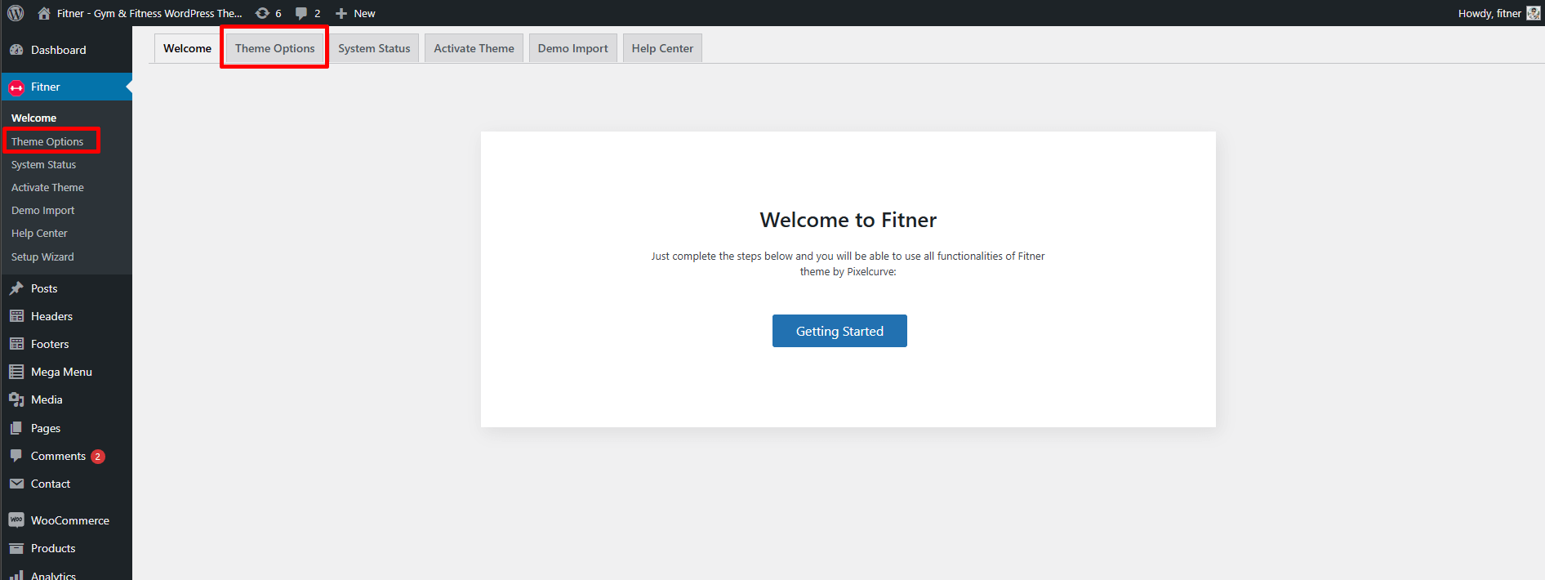Viewport: 1545px width, 580px height.
Task: Open the Media menu label
Action: tap(47, 399)
